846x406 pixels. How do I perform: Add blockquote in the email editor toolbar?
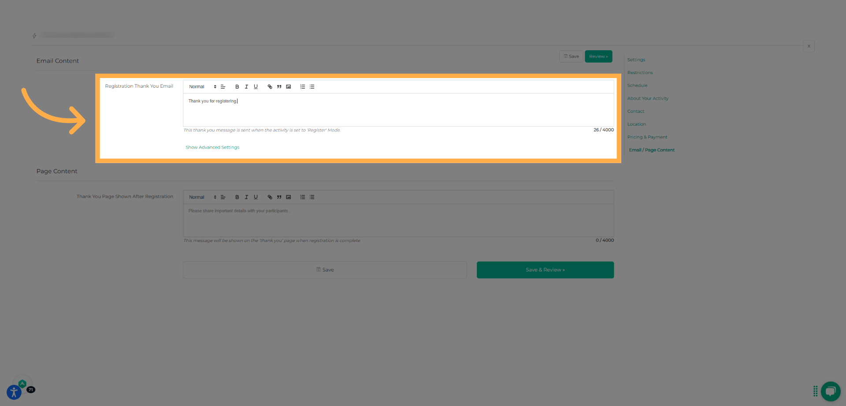[x=279, y=87]
